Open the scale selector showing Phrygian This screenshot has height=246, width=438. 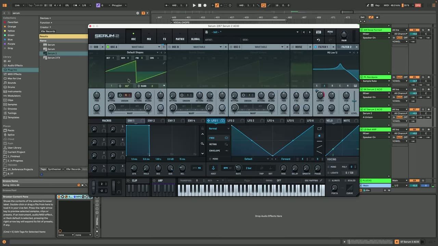click(119, 5)
